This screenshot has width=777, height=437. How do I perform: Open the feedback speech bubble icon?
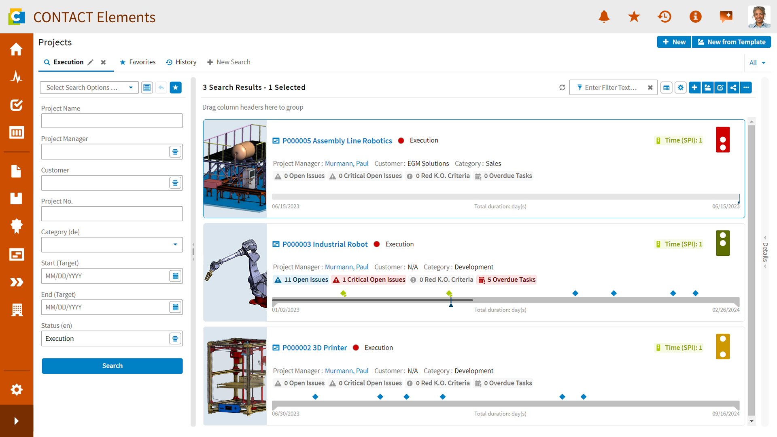(726, 17)
